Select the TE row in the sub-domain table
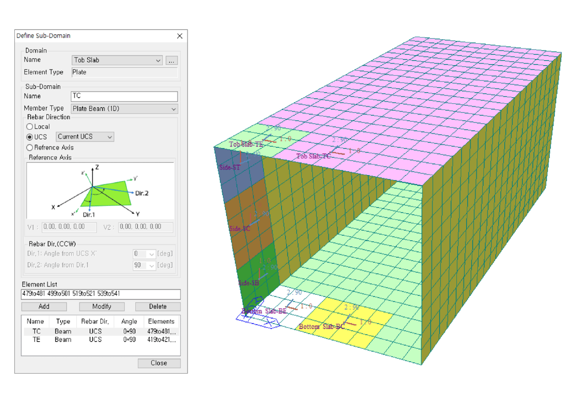Viewport: 576px width, 397px height. coord(99,340)
